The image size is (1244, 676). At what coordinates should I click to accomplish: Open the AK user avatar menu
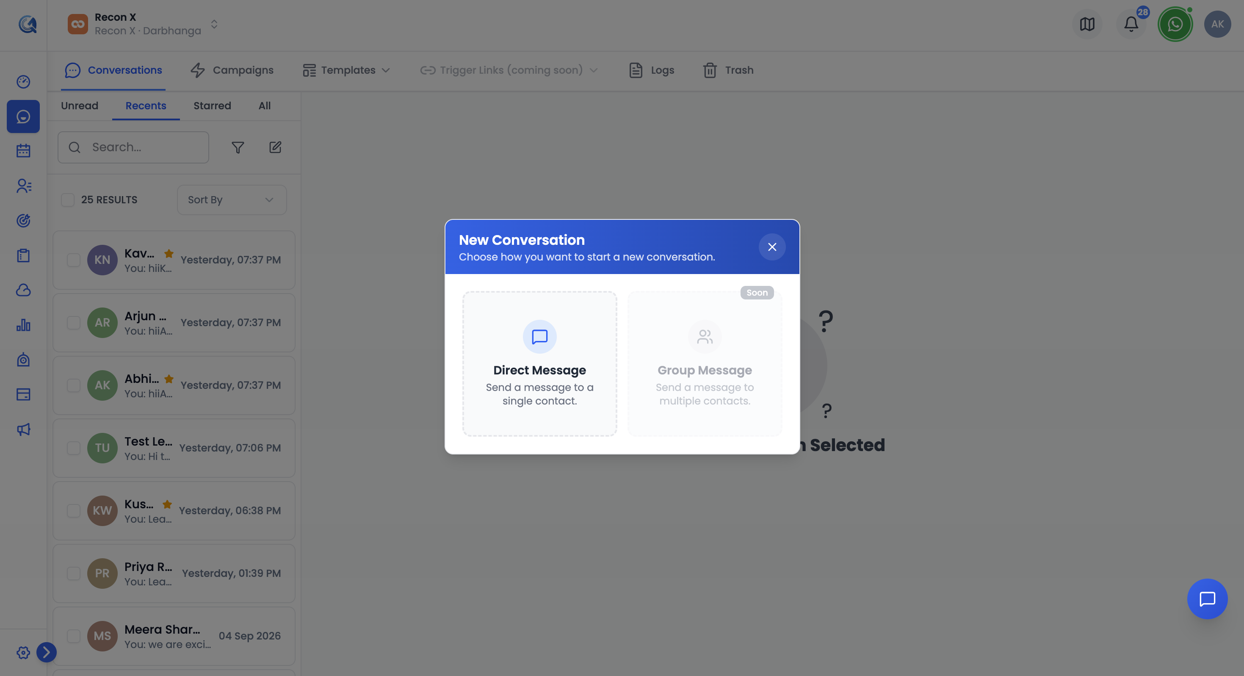pyautogui.click(x=1217, y=24)
